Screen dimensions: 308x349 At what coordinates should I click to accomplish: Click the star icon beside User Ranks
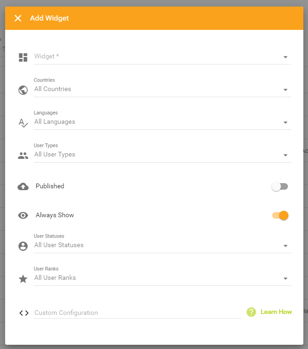(x=23, y=278)
